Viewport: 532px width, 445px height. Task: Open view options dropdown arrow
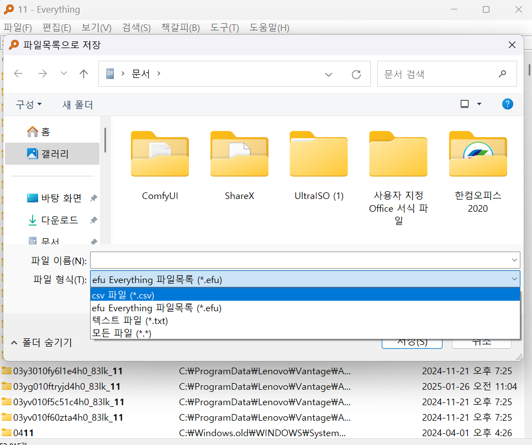click(x=479, y=104)
